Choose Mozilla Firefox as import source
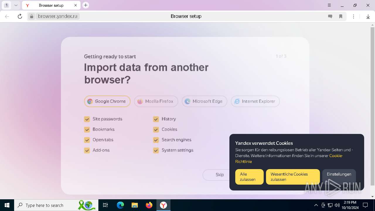The width and height of the screenshot is (375, 211). (x=156, y=101)
